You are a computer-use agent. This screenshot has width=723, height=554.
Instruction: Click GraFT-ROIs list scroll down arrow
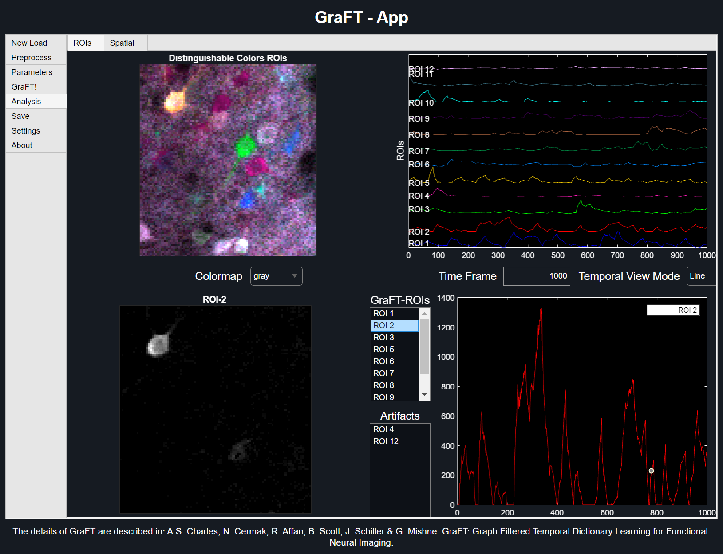coord(425,395)
